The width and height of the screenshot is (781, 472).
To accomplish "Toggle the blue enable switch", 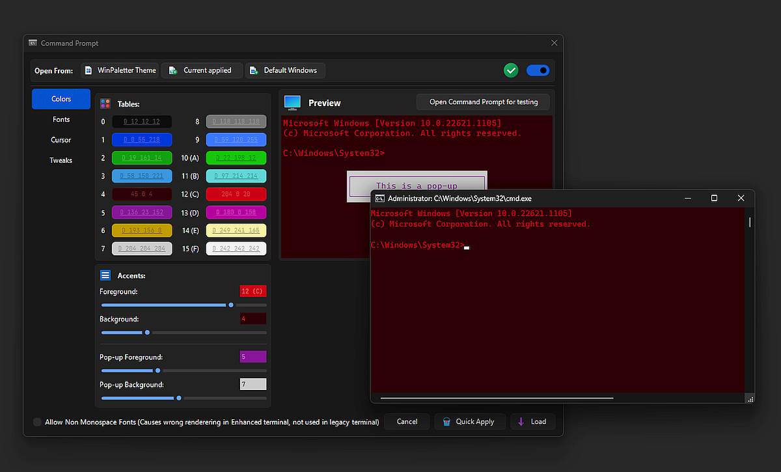I will 538,70.
